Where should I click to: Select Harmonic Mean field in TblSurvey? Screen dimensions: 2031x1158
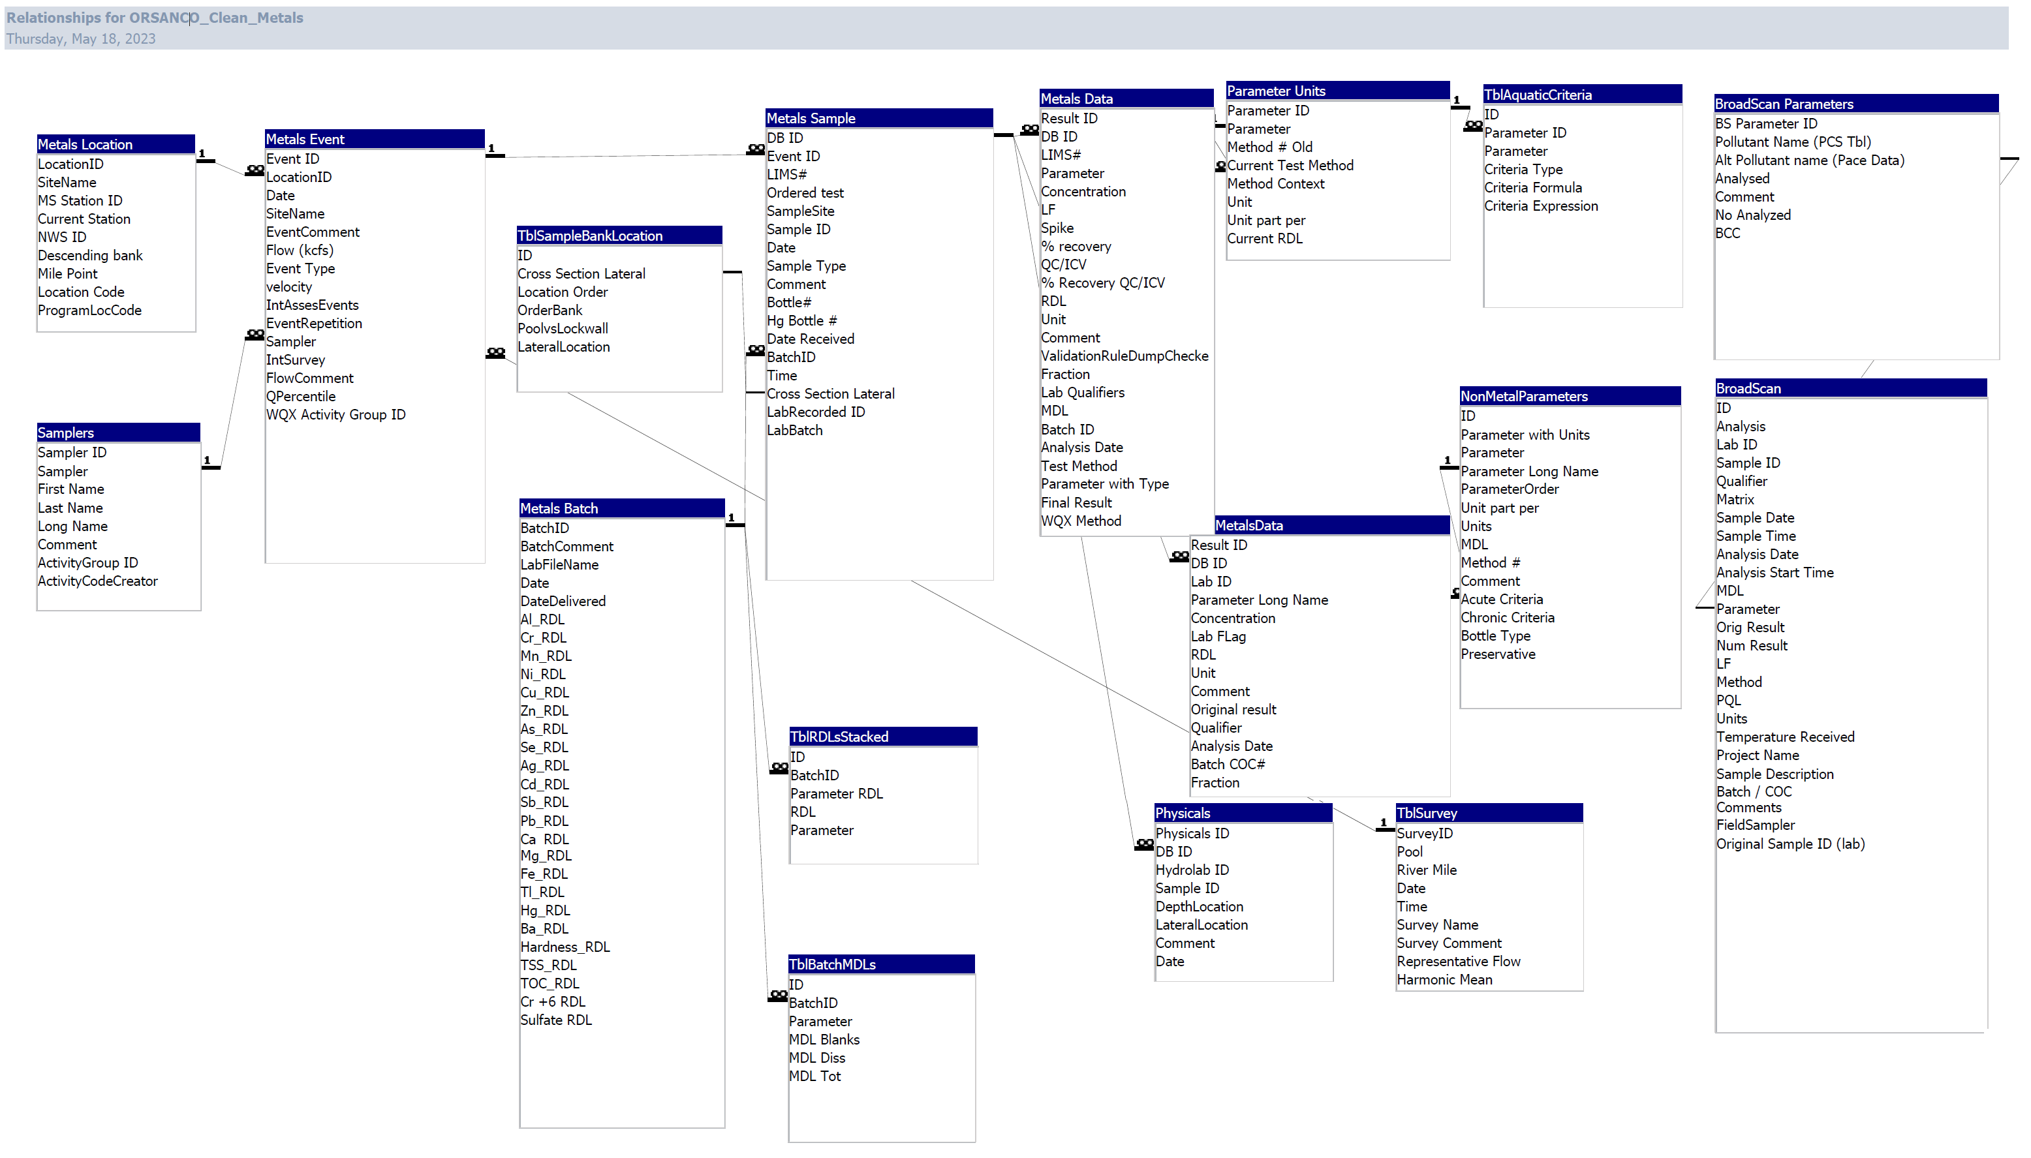tap(1444, 980)
